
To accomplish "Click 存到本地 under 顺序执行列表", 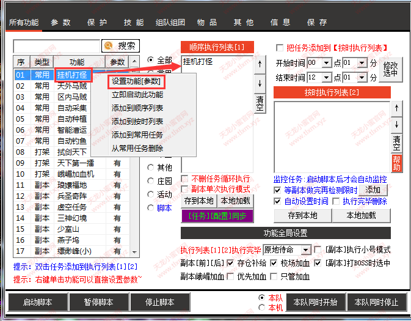I will pos(199,201).
